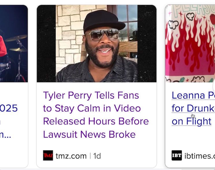
Task: Click the truncated headline line ending in ellipsis
Action: pyautogui.click(x=5, y=134)
